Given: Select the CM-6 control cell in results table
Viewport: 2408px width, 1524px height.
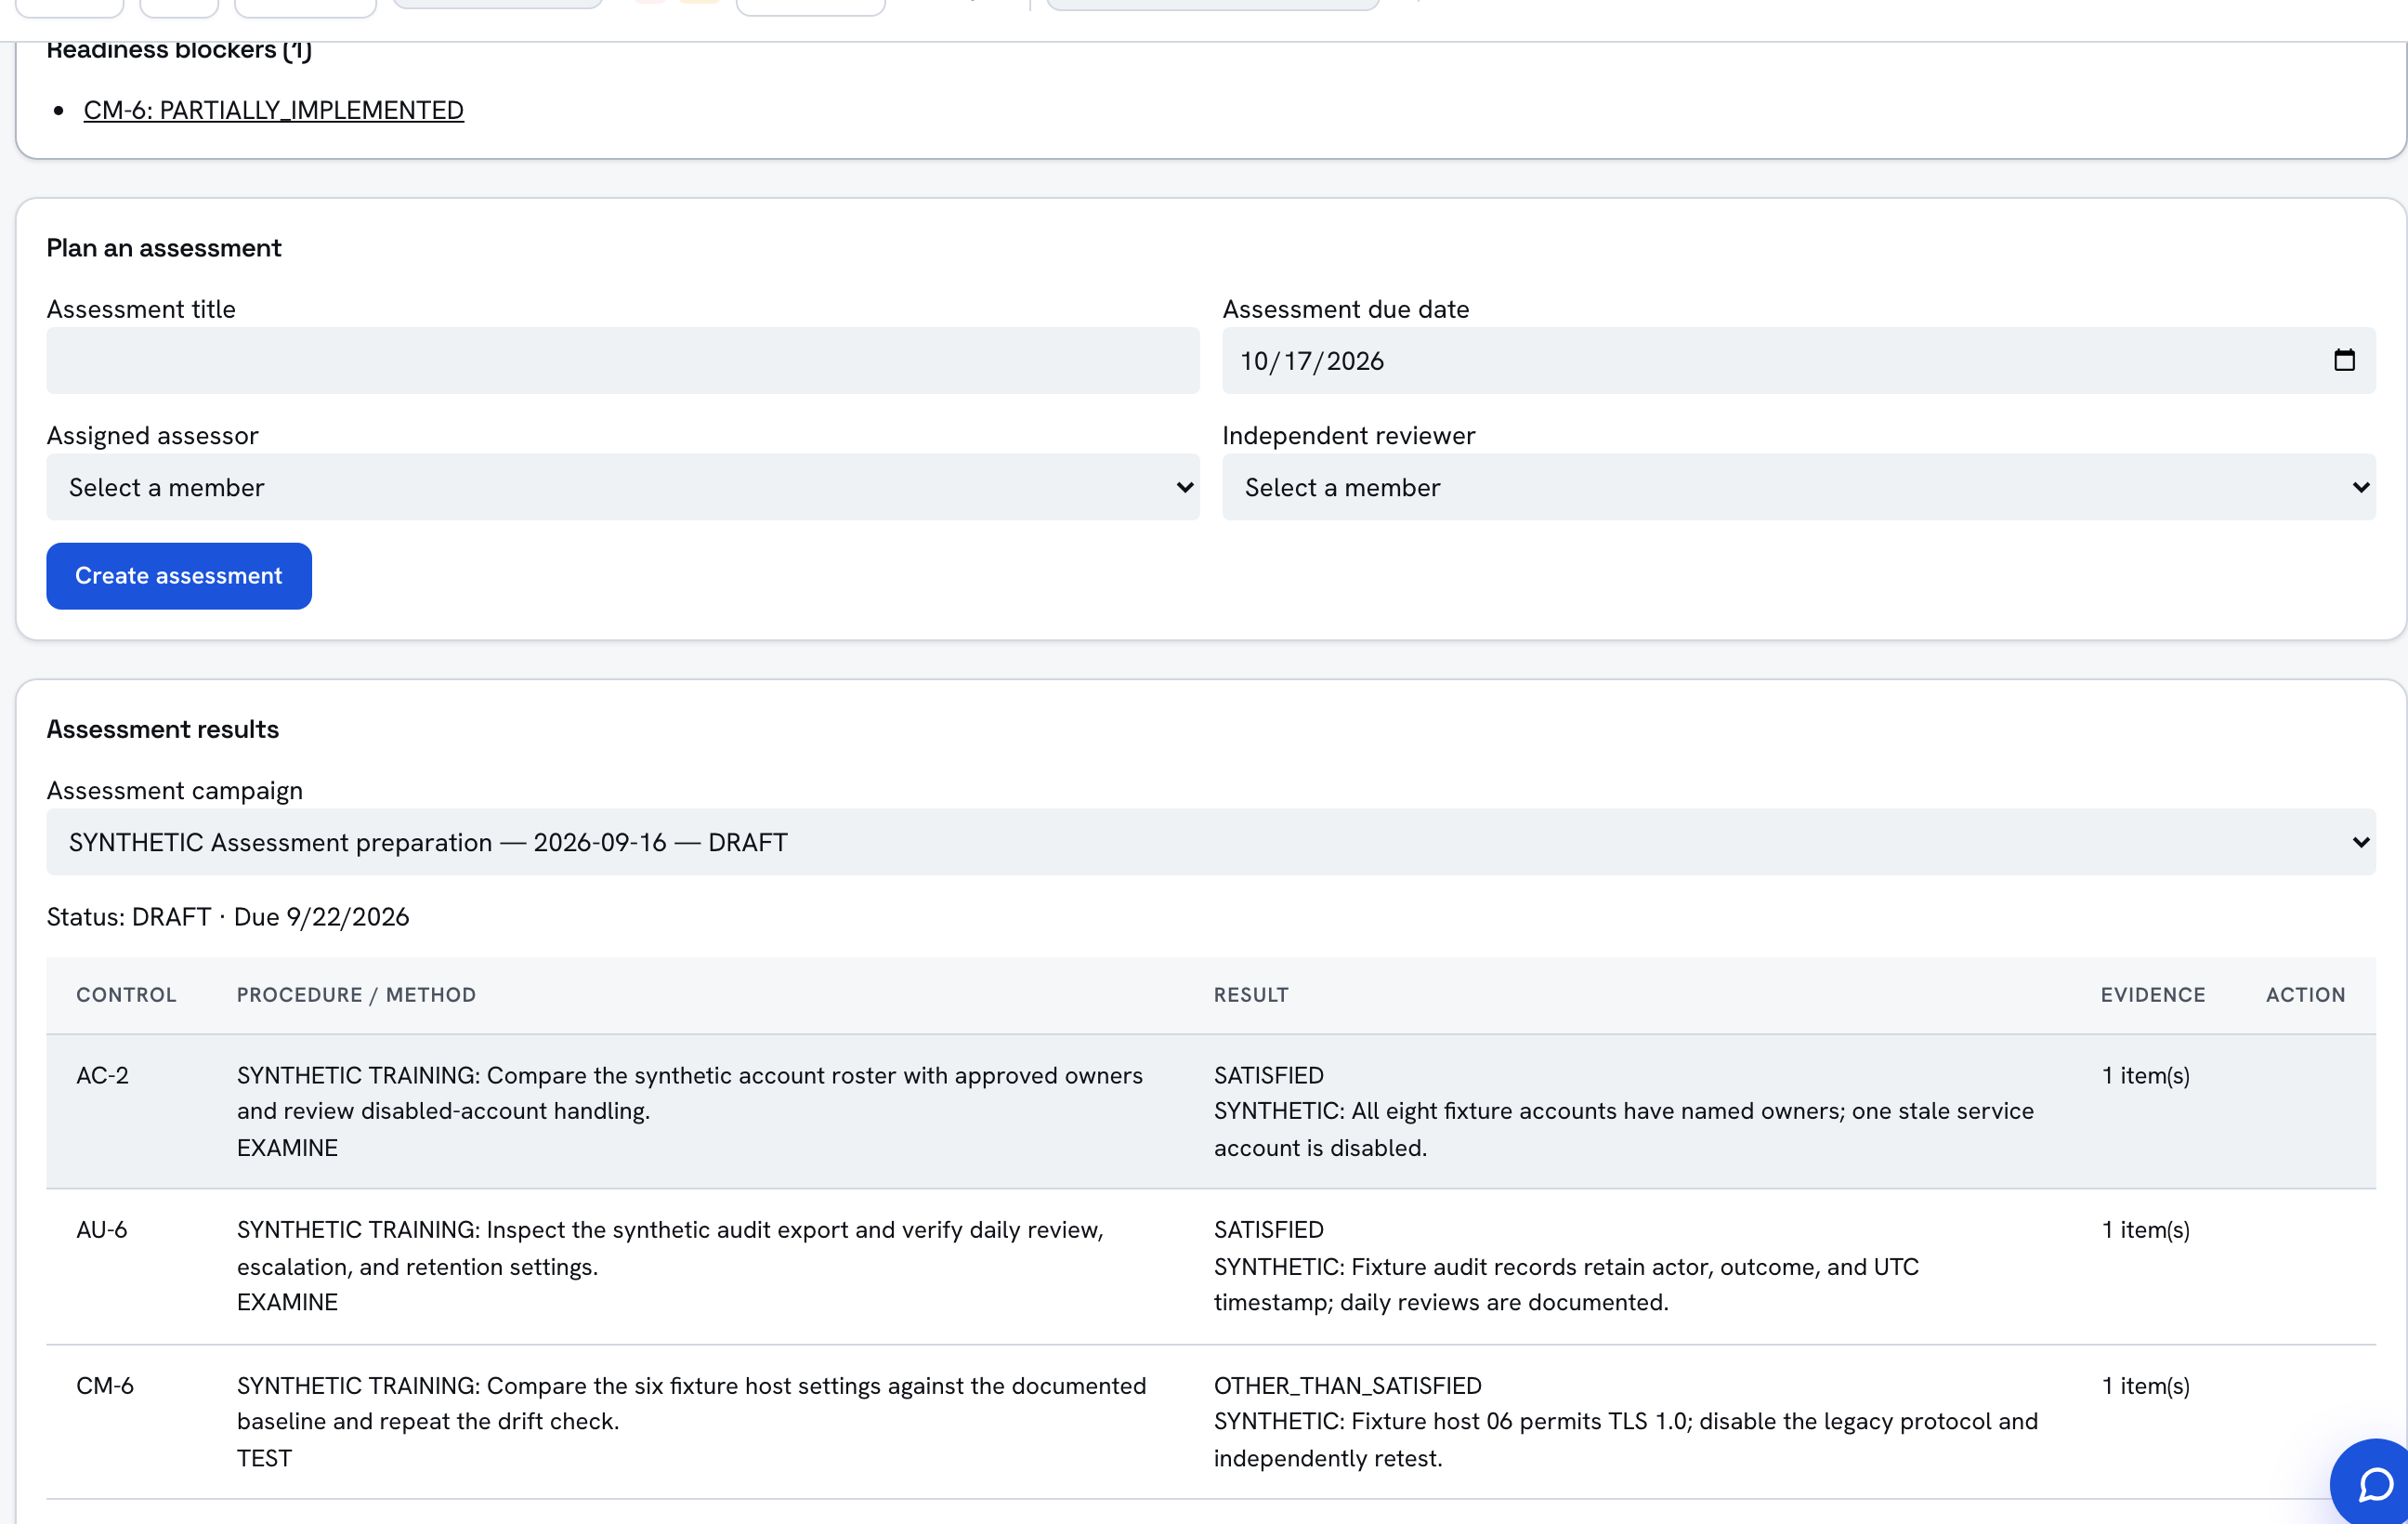Looking at the screenshot, I should (105, 1385).
